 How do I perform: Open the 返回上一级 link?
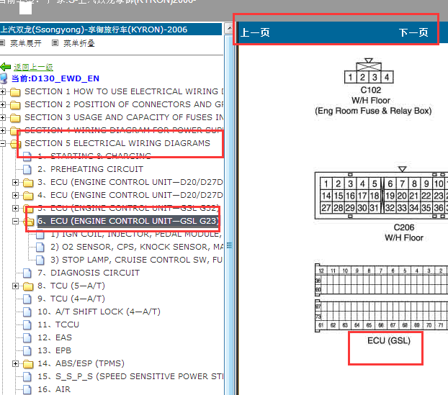33,67
